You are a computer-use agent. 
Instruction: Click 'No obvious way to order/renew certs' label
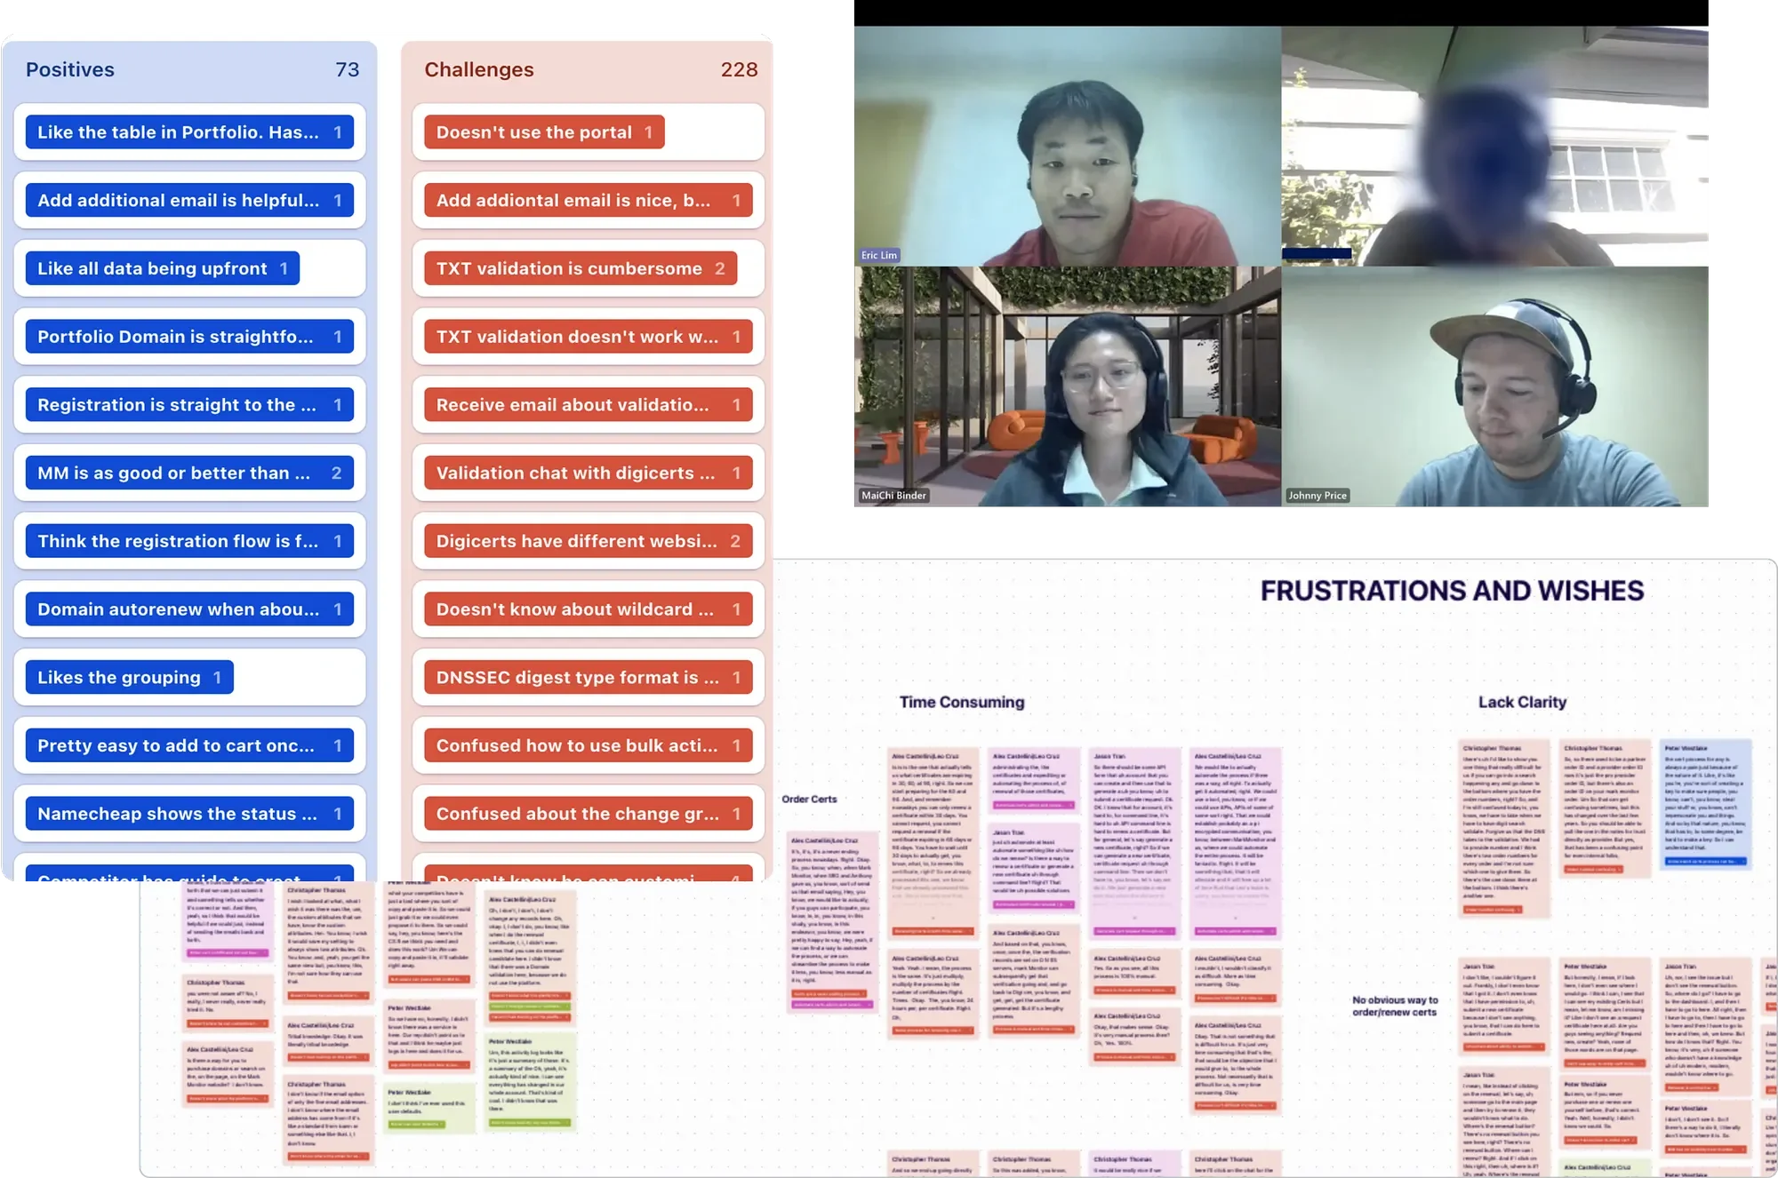point(1395,1006)
